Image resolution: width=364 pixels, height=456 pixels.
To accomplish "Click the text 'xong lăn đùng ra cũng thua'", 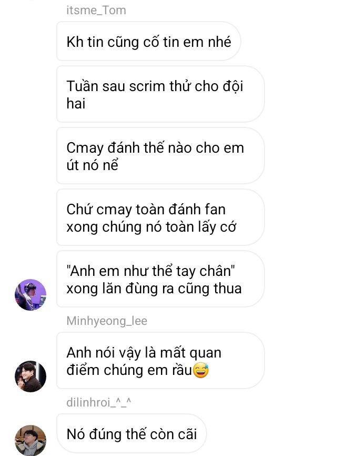I will (x=154, y=289).
